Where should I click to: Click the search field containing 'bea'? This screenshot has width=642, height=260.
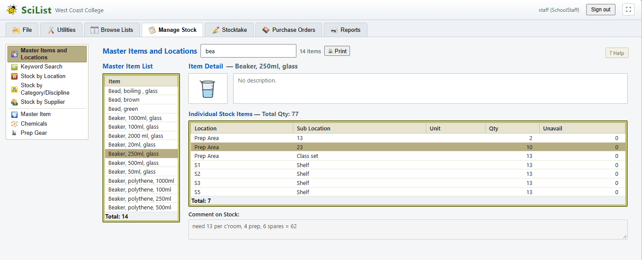248,51
